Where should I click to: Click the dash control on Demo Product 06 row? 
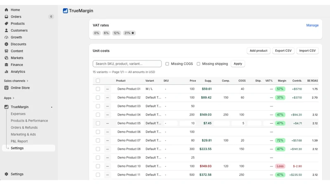coord(108,132)
